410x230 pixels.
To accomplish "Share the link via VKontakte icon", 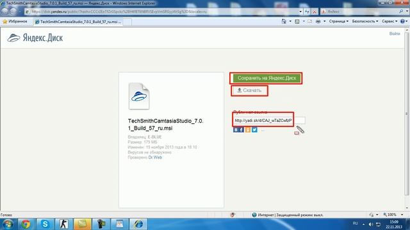I will click(x=236, y=130).
